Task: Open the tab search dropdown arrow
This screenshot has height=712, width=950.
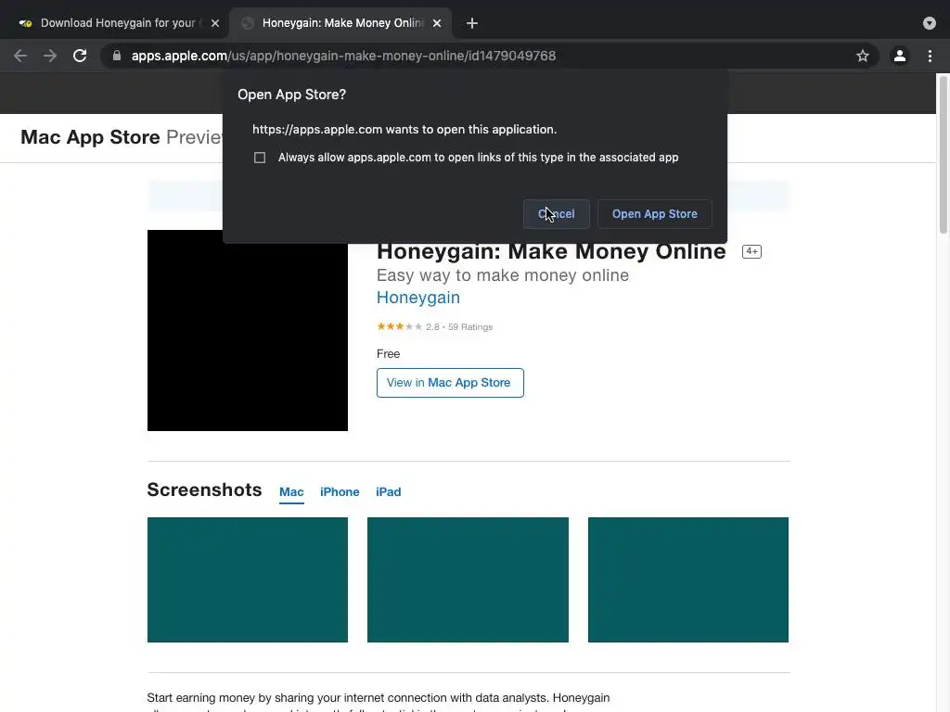Action: tap(930, 23)
